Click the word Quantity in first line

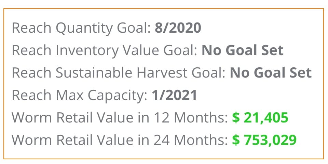click(x=84, y=28)
